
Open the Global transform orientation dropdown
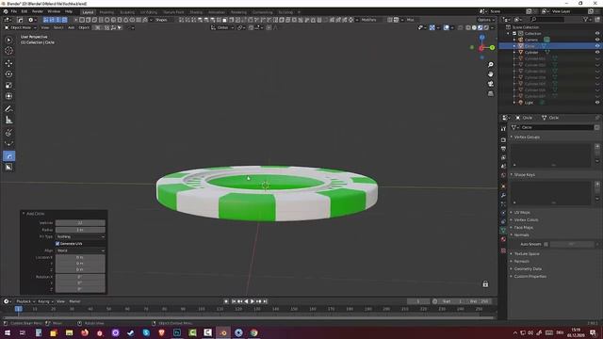(x=222, y=27)
